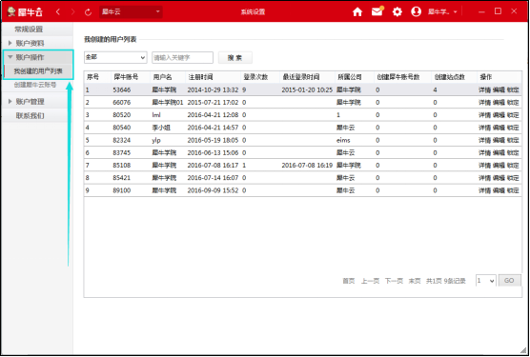Select last login time 2016-07-08 16:19
Screen dimensions: 530x357
coord(307,166)
